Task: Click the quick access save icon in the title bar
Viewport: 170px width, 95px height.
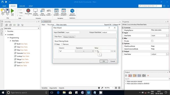Action: (2, 2)
